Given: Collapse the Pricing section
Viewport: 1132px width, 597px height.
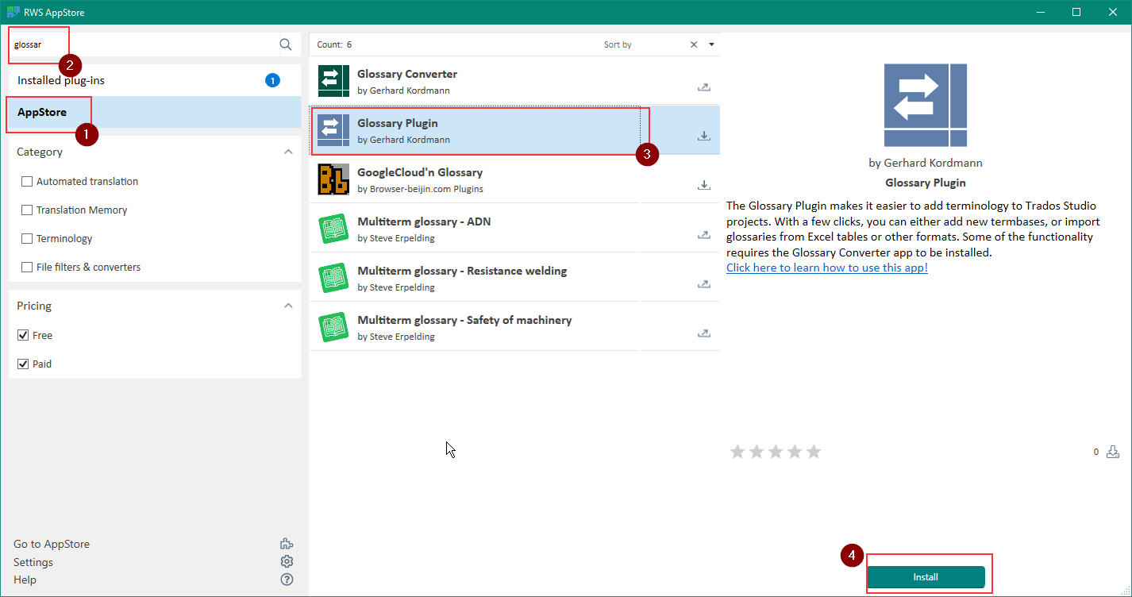Looking at the screenshot, I should pyautogui.click(x=288, y=306).
